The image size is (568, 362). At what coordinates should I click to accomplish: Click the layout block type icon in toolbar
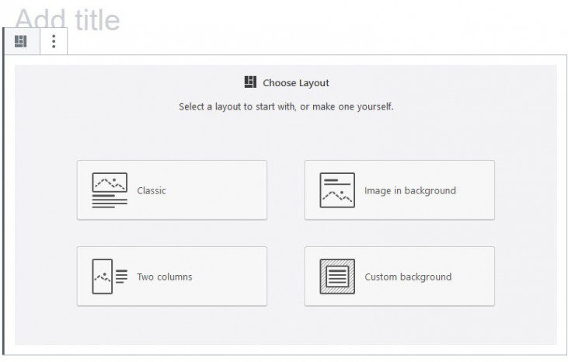pyautogui.click(x=22, y=41)
